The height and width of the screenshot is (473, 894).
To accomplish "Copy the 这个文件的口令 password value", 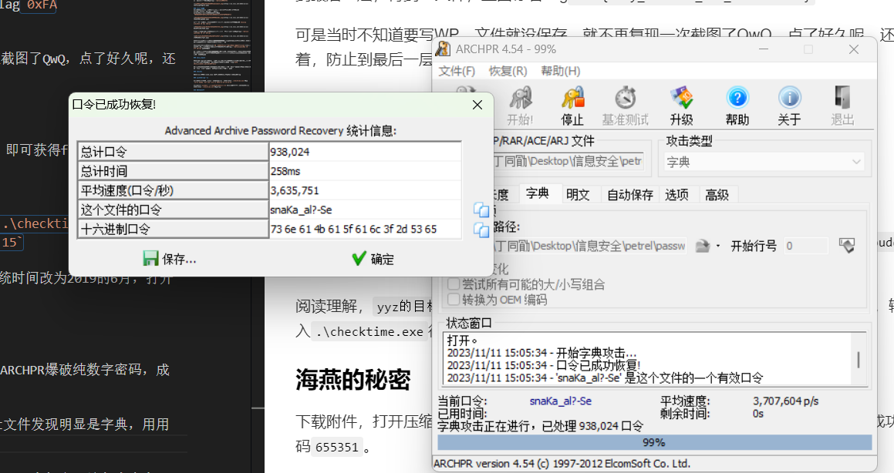I will (x=481, y=210).
